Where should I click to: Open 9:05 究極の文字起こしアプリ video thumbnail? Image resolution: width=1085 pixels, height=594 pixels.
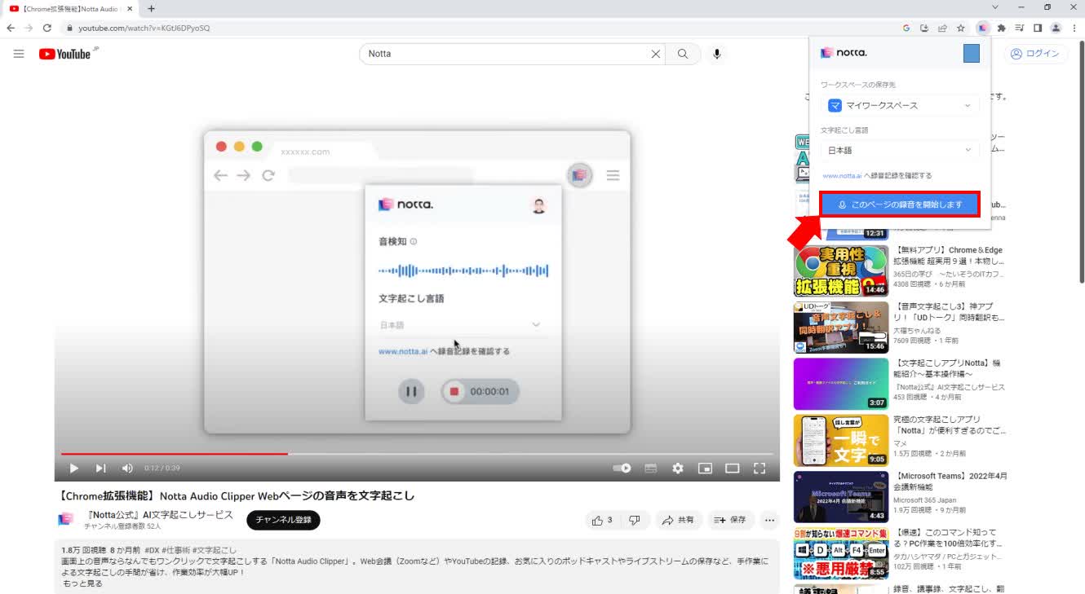(x=841, y=440)
